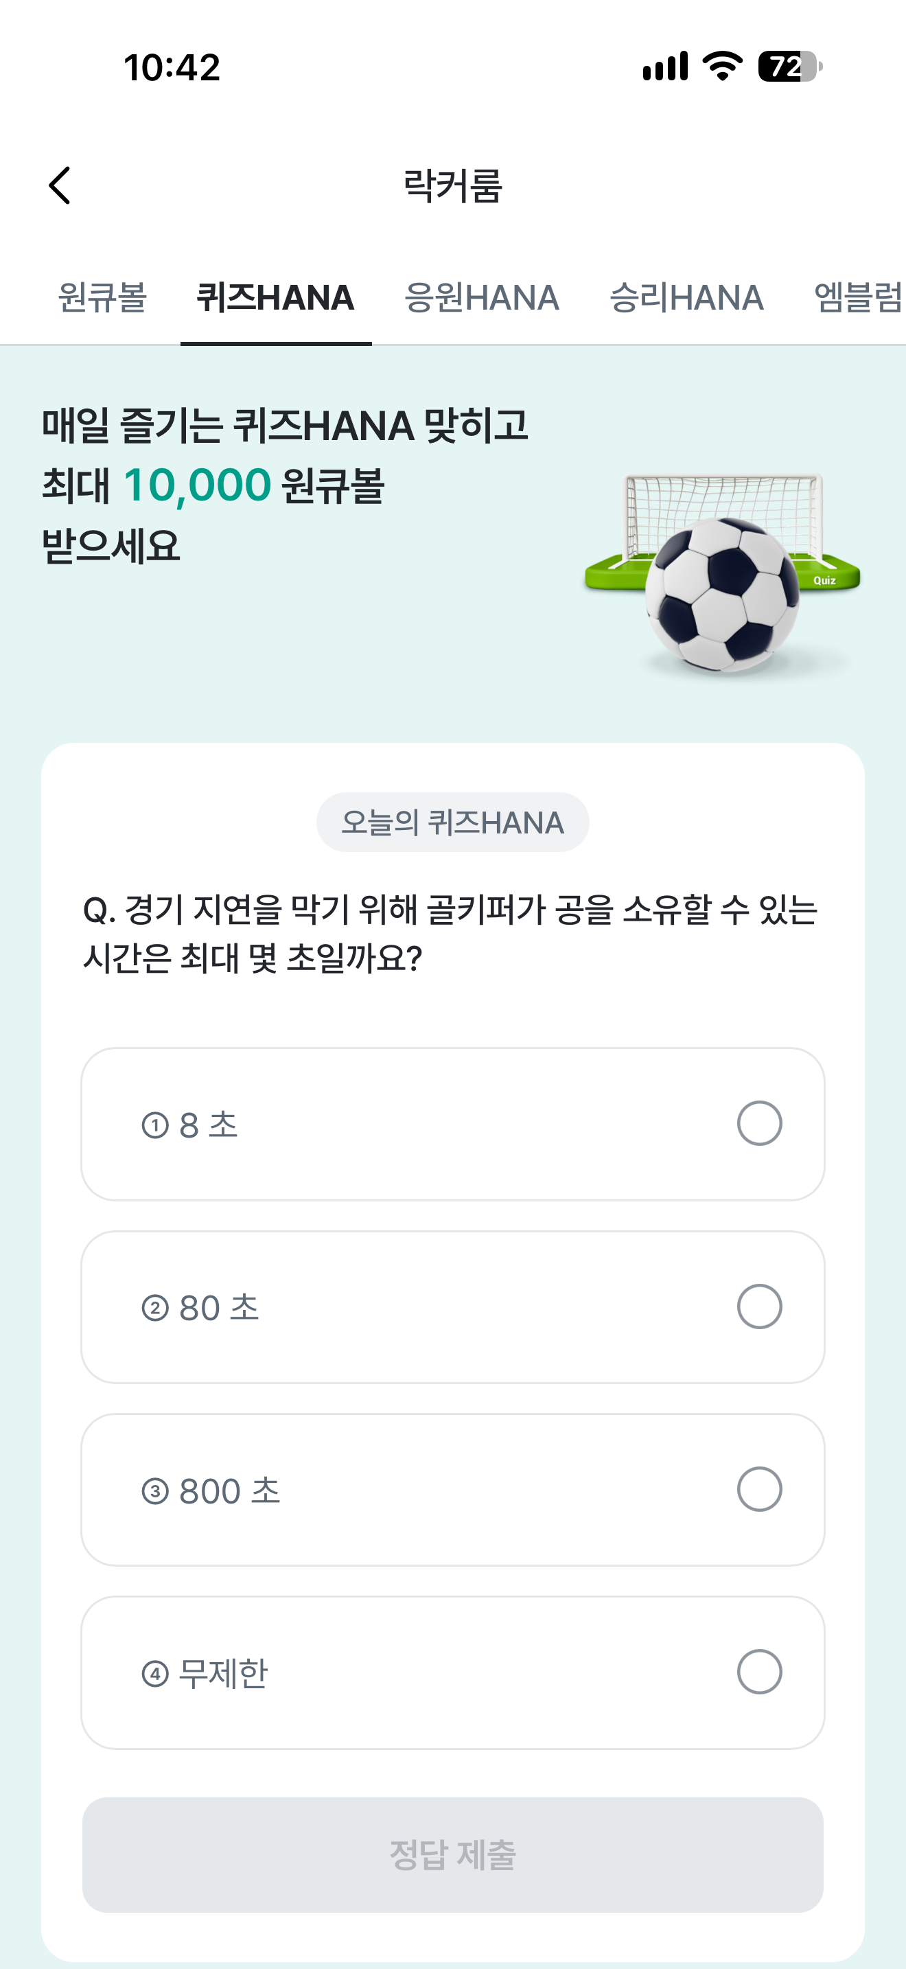Submit the answer with 정답 제출

pyautogui.click(x=453, y=1855)
